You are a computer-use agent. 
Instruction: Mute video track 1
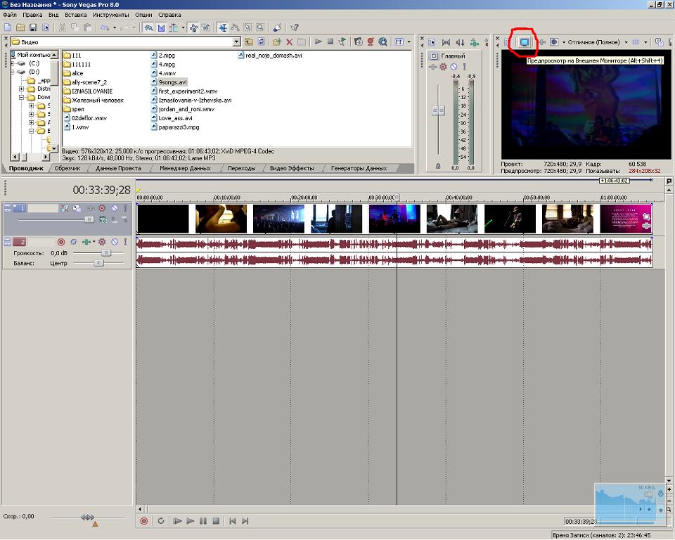[x=115, y=208]
